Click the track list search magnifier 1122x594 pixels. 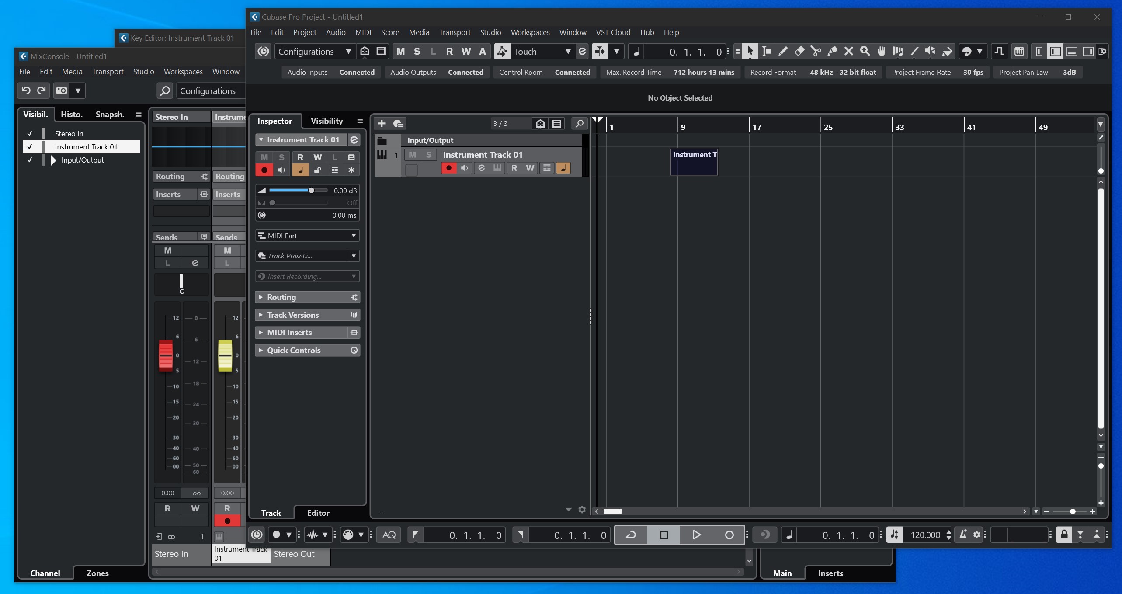point(579,123)
